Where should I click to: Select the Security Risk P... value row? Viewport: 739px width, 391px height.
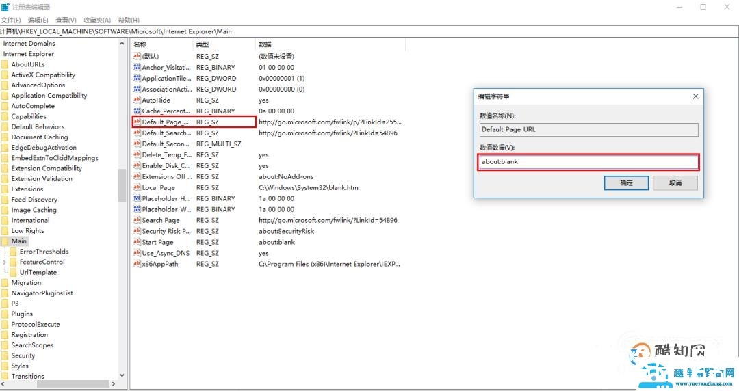[268, 231]
